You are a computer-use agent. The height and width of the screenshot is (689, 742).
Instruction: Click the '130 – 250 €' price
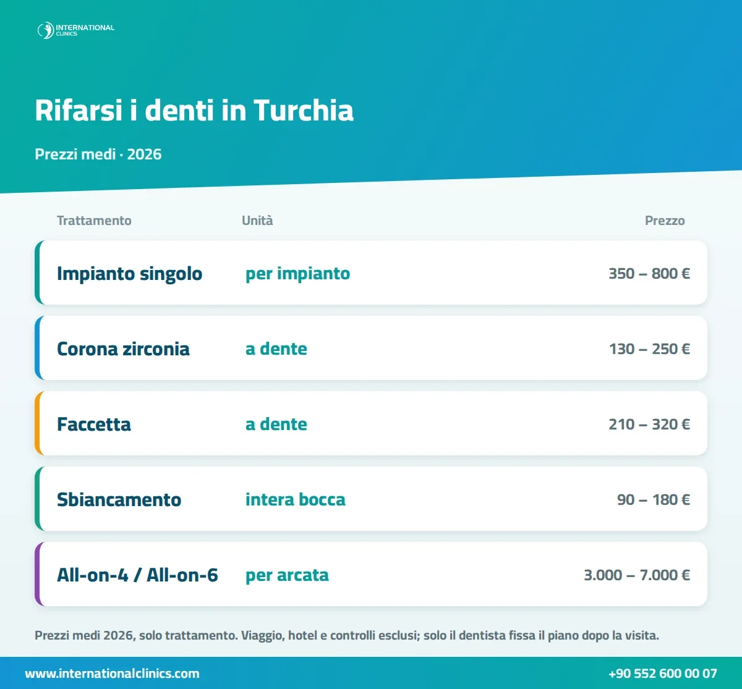tap(649, 349)
